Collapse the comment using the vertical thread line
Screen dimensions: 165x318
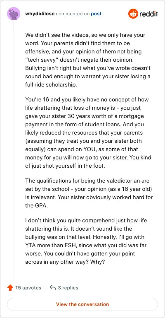click(x=14, y=149)
